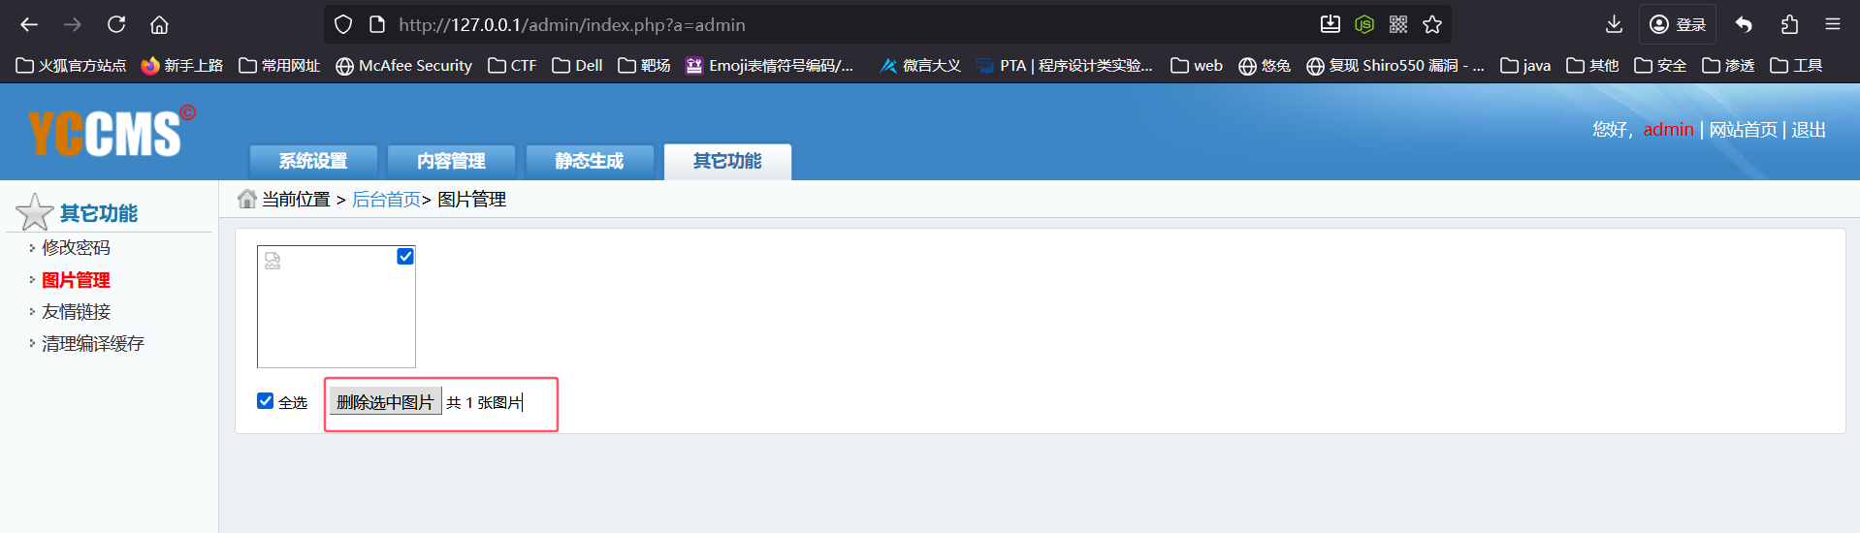Click the browser back arrow
The height and width of the screenshot is (533, 1860).
click(29, 24)
